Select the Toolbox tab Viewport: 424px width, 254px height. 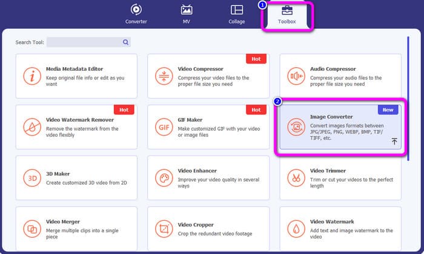[x=287, y=15]
